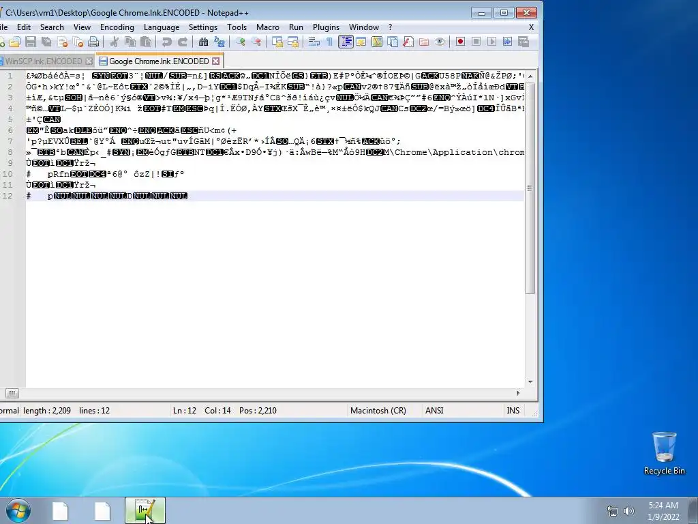Screen dimensions: 698x524
Task: Click the Notepad++ taskbar icon
Action: pyautogui.click(x=145, y=510)
